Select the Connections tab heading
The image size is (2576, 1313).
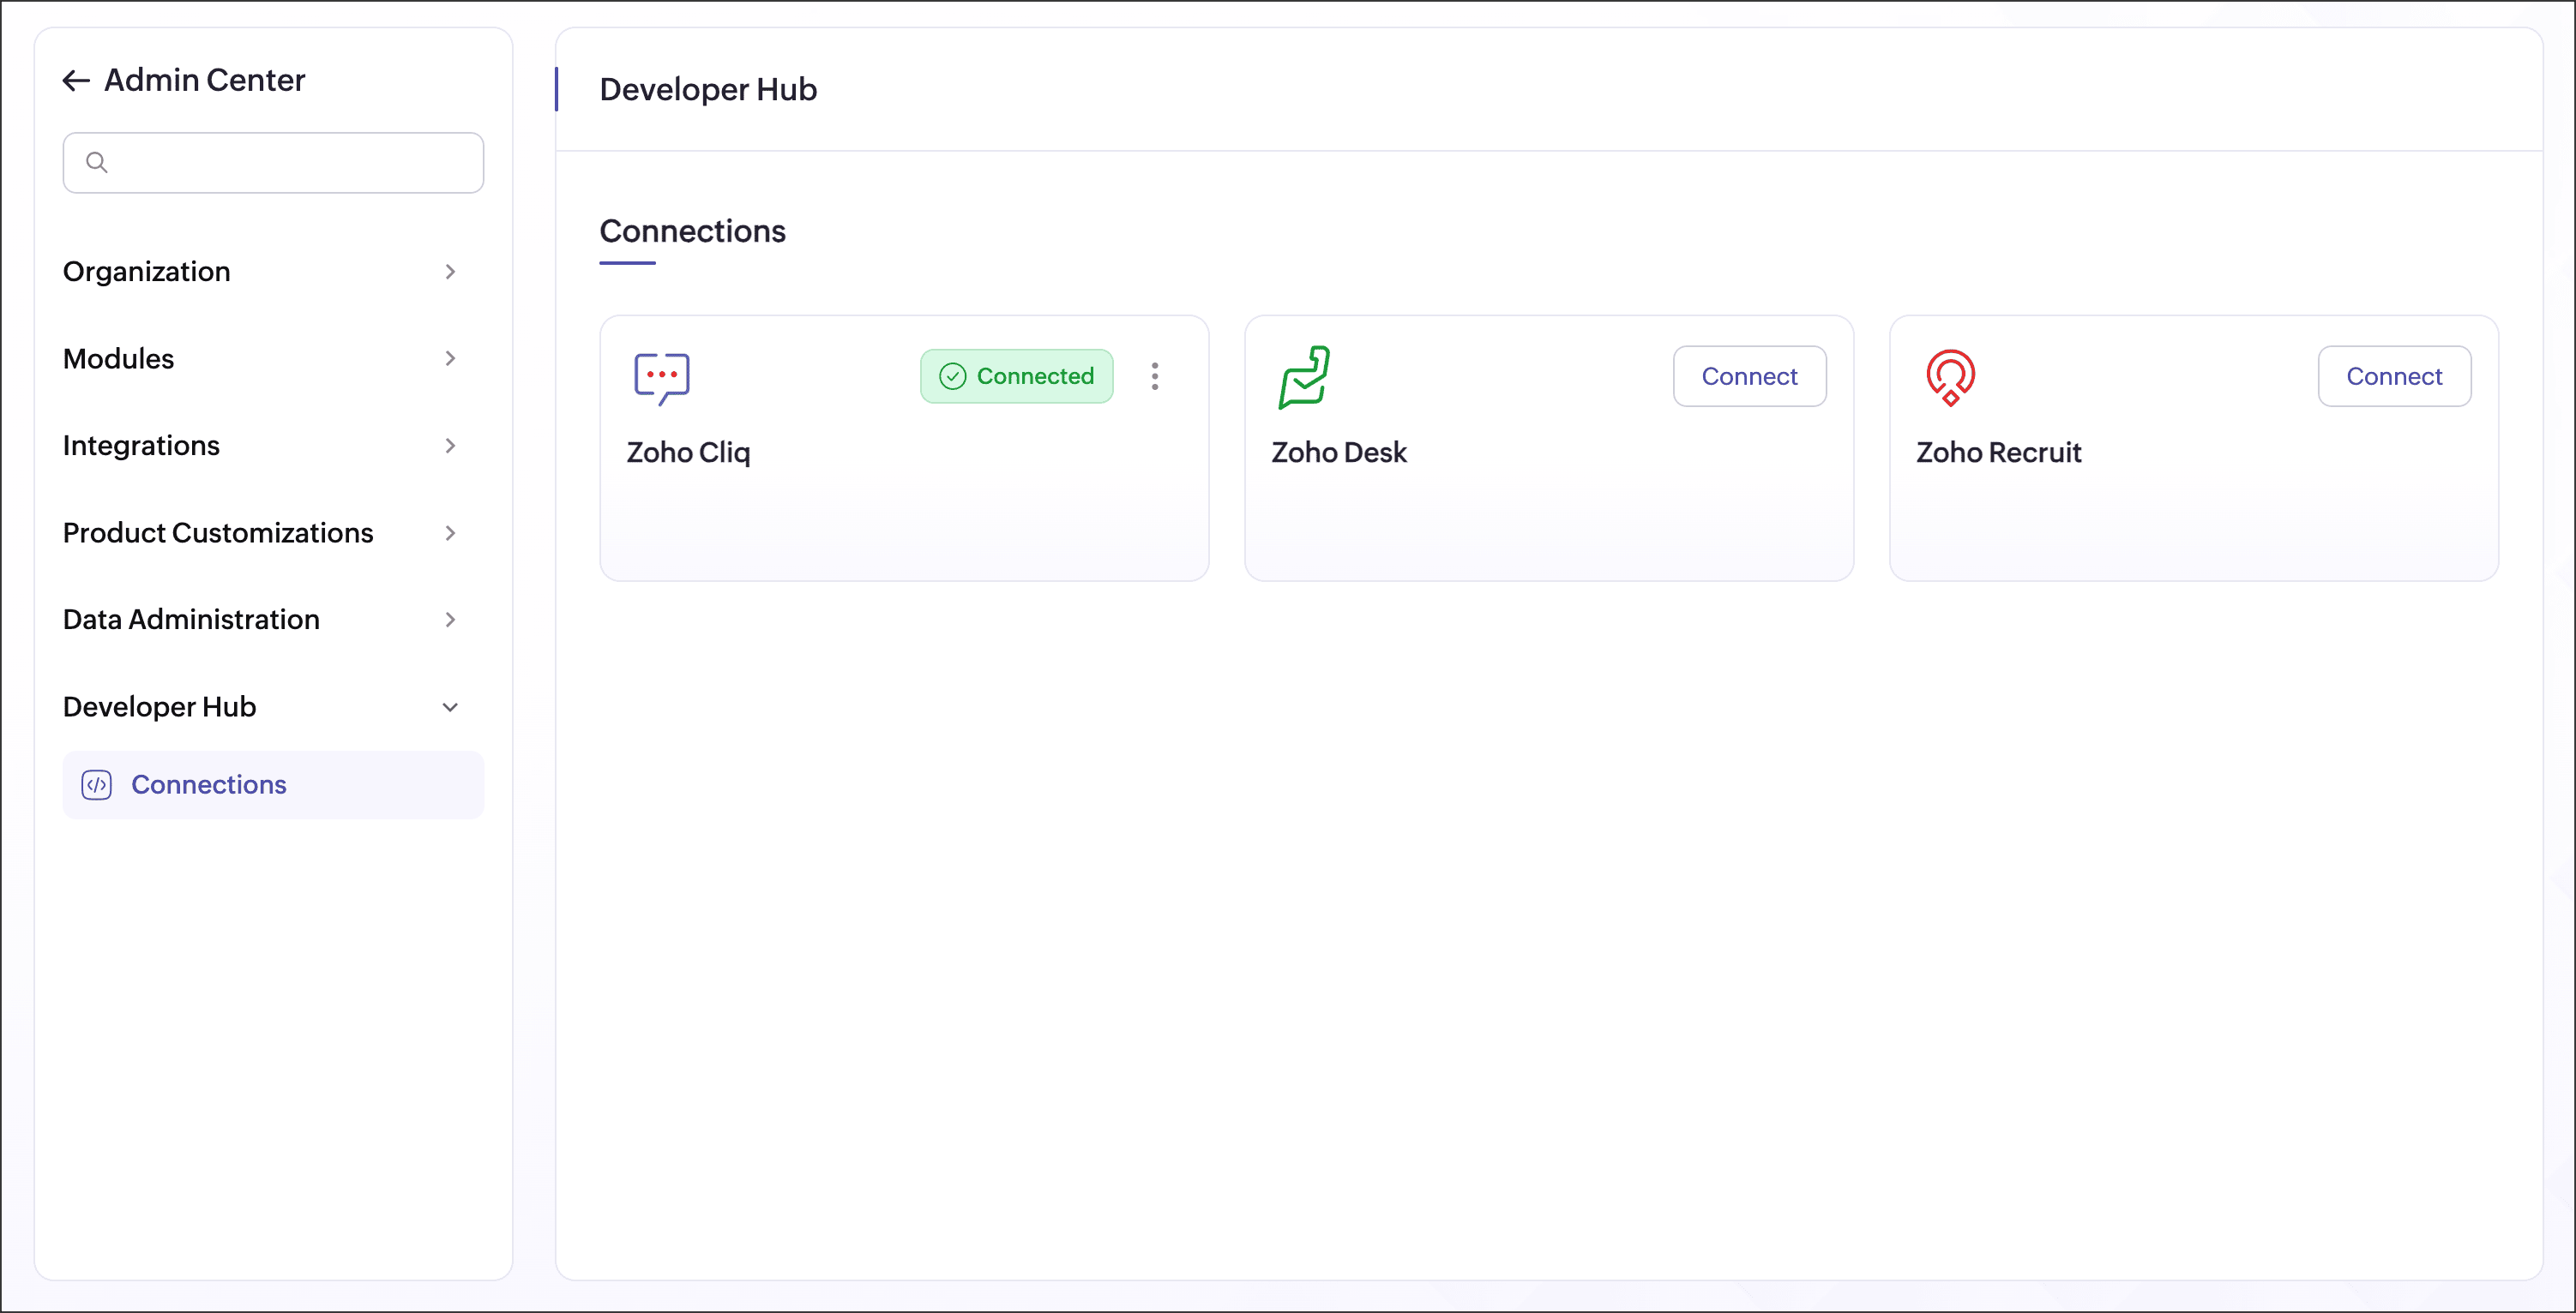[x=692, y=231]
